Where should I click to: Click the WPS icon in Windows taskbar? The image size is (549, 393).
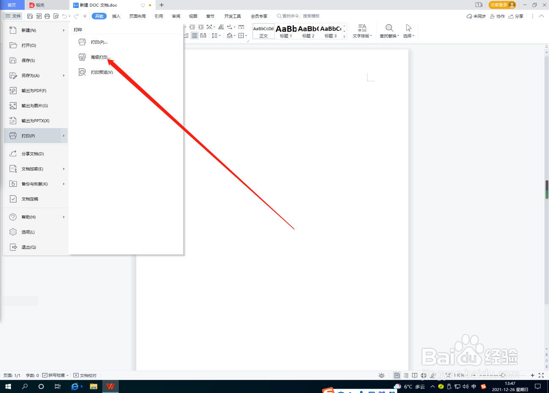tap(110, 386)
